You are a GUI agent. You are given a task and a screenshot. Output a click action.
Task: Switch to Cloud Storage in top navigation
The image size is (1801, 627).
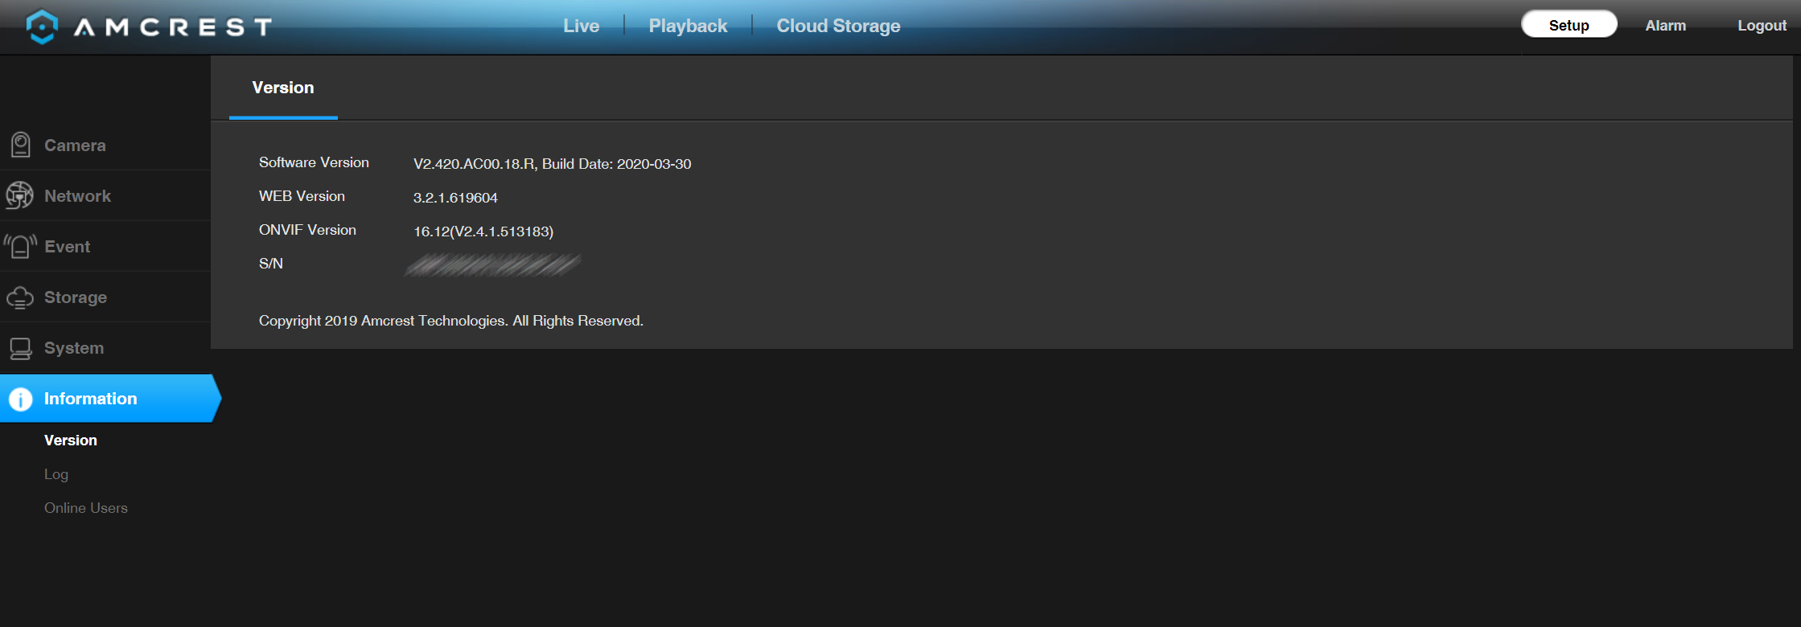[x=838, y=26]
